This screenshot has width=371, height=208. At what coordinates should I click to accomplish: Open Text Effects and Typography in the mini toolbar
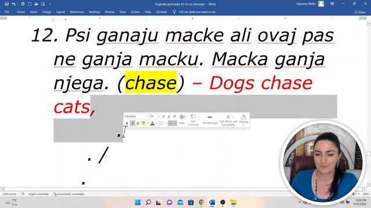coord(228,120)
